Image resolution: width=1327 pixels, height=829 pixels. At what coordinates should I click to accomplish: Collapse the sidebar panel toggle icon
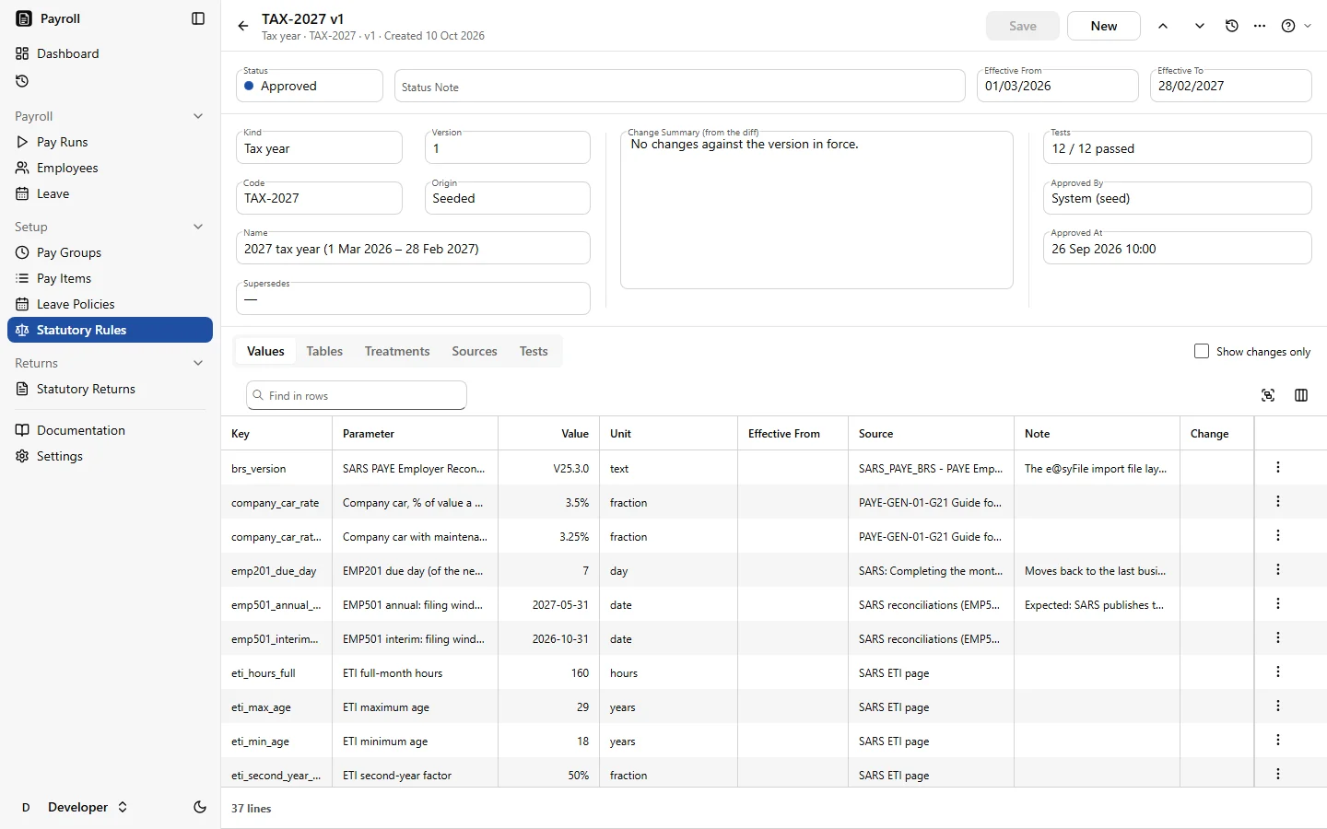tap(198, 18)
